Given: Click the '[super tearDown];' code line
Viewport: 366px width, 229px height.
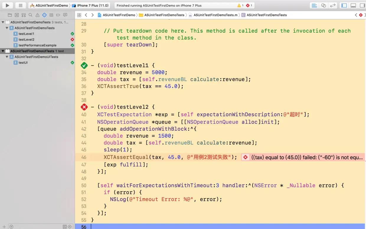Looking at the screenshot, I should click(x=131, y=45).
